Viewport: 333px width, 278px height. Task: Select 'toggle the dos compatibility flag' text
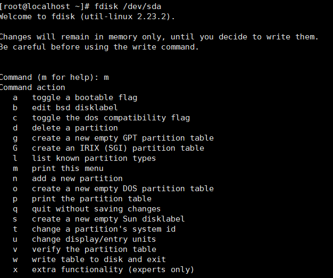point(111,118)
